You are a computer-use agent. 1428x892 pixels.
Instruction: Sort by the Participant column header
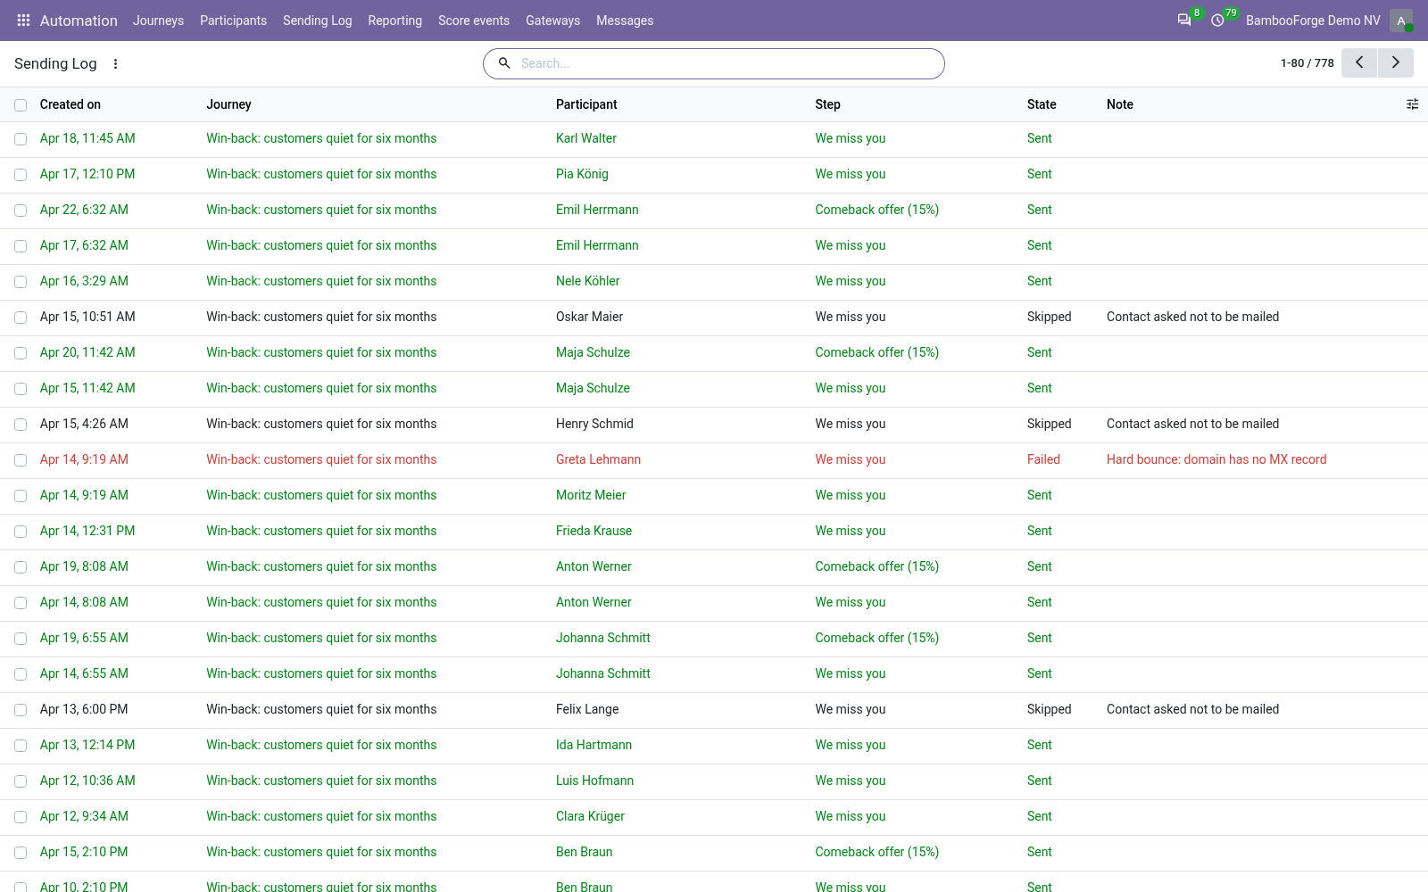586,104
